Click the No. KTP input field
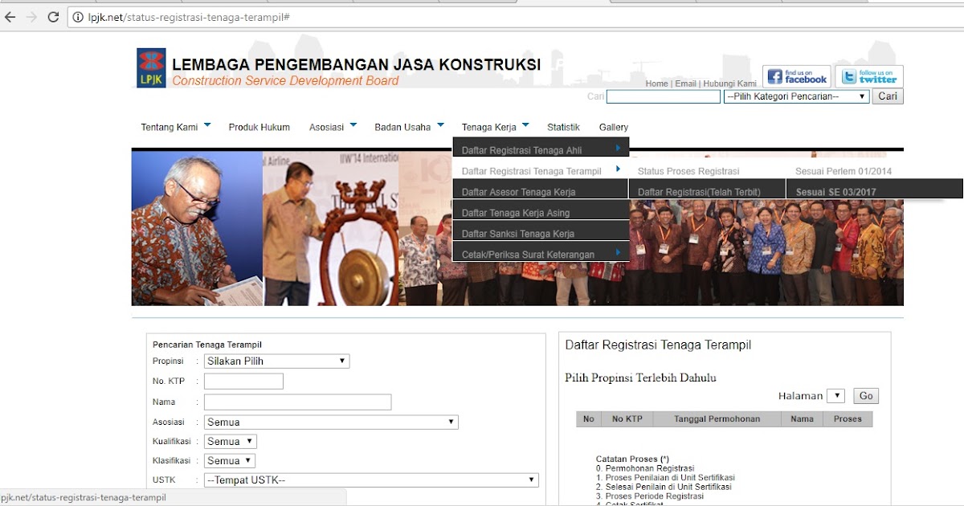The width and height of the screenshot is (964, 506). click(243, 381)
